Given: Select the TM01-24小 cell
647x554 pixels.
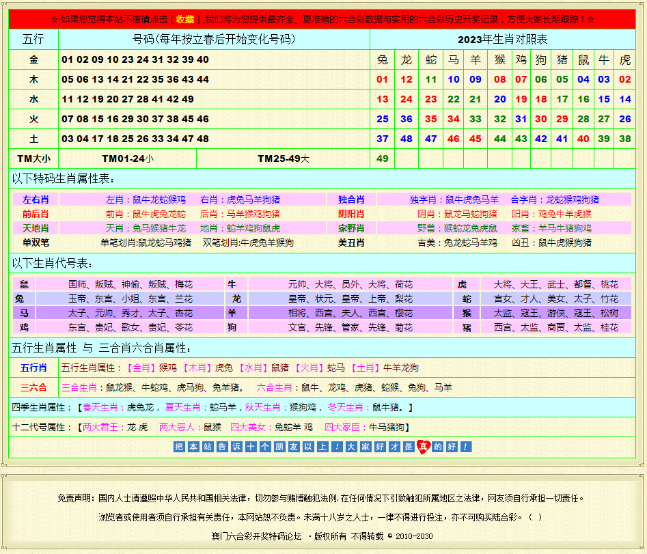Looking at the screenshot, I should point(128,158).
